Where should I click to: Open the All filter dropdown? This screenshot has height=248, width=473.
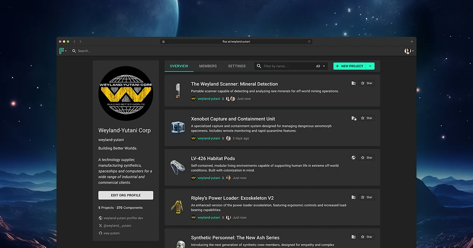tap(320, 66)
